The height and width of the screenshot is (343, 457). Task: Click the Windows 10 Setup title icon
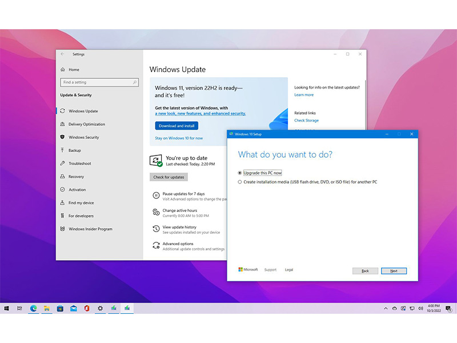pos(231,134)
